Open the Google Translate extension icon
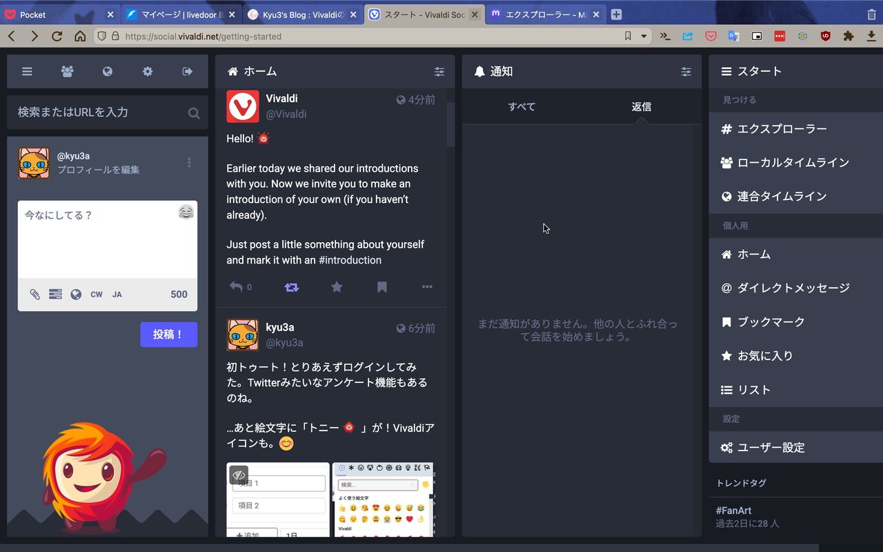The image size is (883, 552). coord(733,37)
